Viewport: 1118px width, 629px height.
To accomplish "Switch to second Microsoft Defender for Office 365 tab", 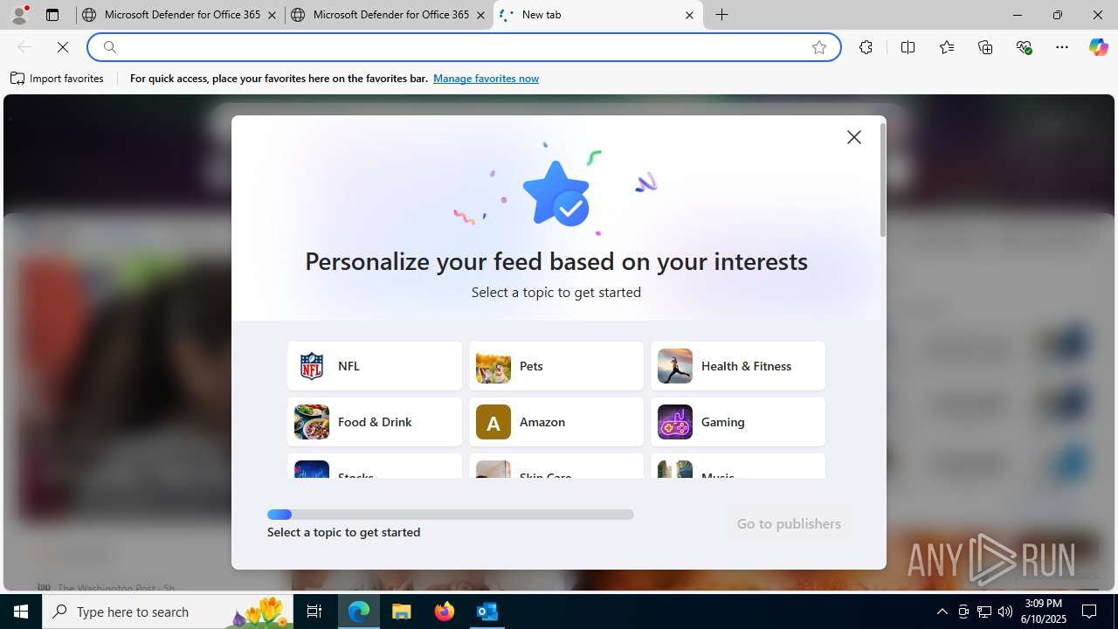I will point(389,15).
